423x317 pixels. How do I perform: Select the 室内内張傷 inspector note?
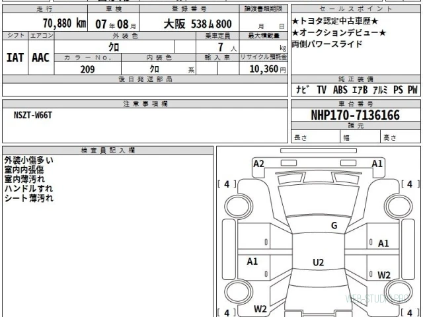point(24,170)
